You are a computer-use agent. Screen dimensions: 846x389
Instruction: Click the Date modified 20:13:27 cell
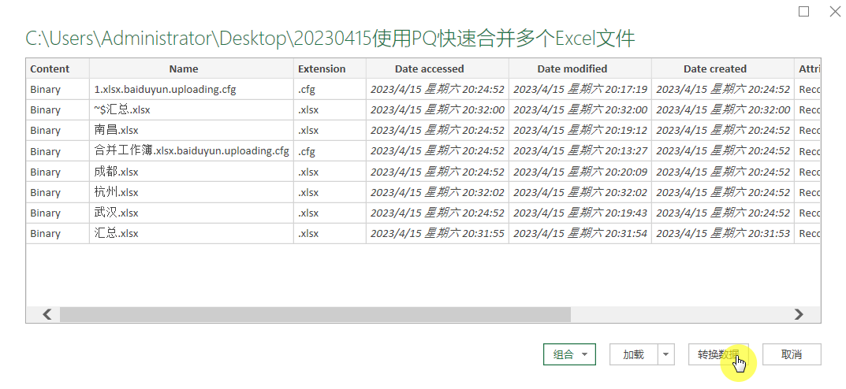(x=580, y=151)
